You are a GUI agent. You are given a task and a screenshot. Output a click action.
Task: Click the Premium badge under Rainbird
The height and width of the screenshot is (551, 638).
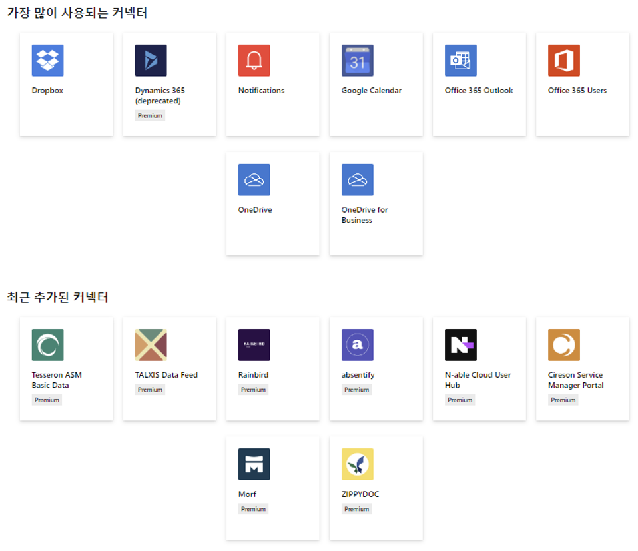254,390
